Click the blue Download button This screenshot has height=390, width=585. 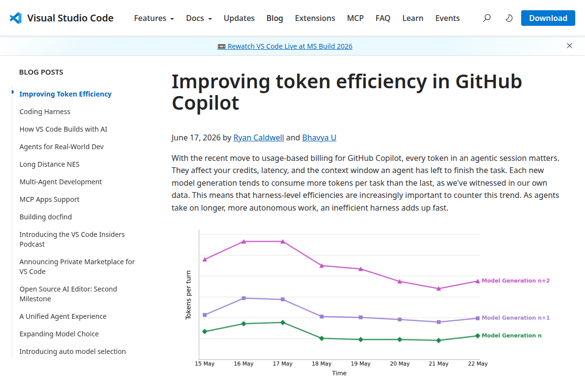click(548, 18)
